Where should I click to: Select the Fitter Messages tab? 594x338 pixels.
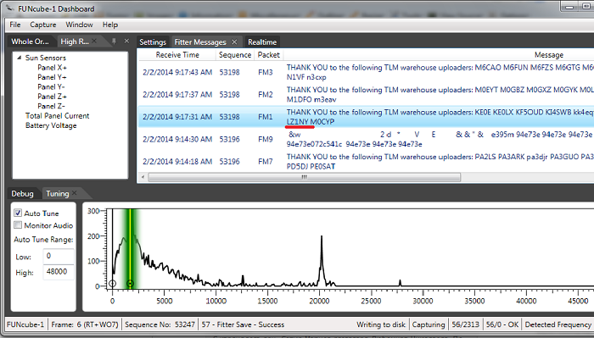(x=200, y=42)
